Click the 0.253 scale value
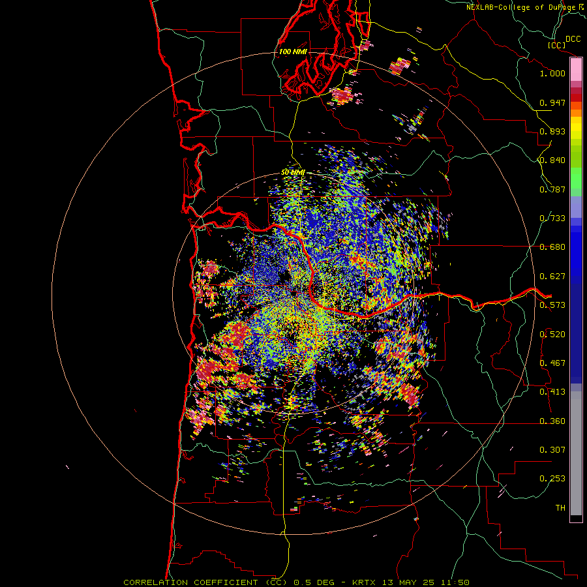Viewport: 587px width, 587px height. (552, 479)
